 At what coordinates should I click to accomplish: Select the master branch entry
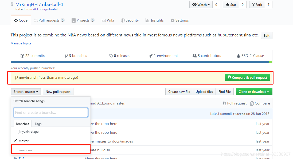[x=51, y=141]
